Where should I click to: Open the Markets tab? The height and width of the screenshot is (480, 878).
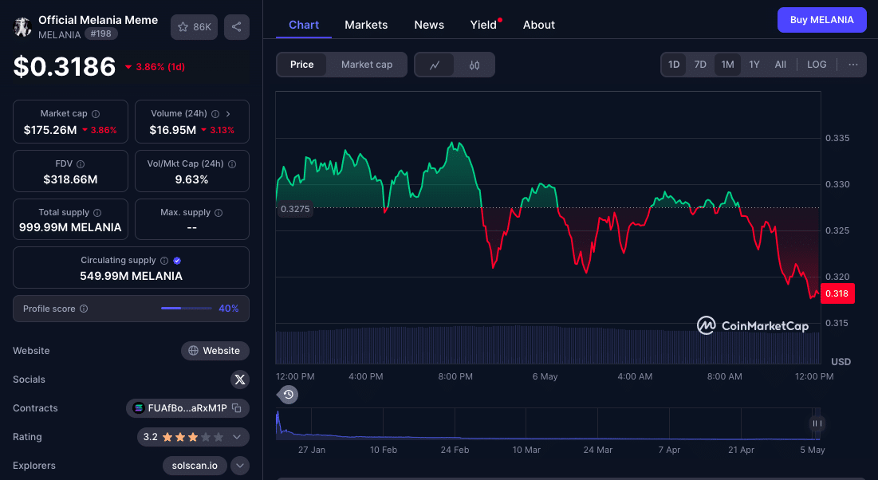click(x=366, y=25)
